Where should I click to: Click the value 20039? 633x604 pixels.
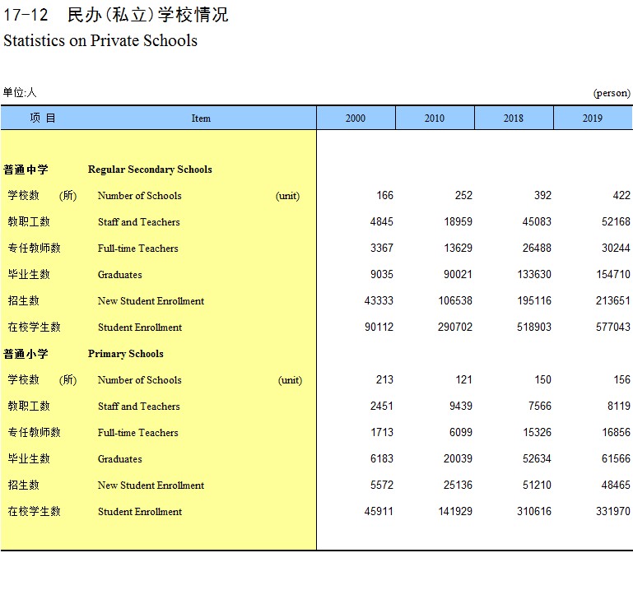pos(458,458)
